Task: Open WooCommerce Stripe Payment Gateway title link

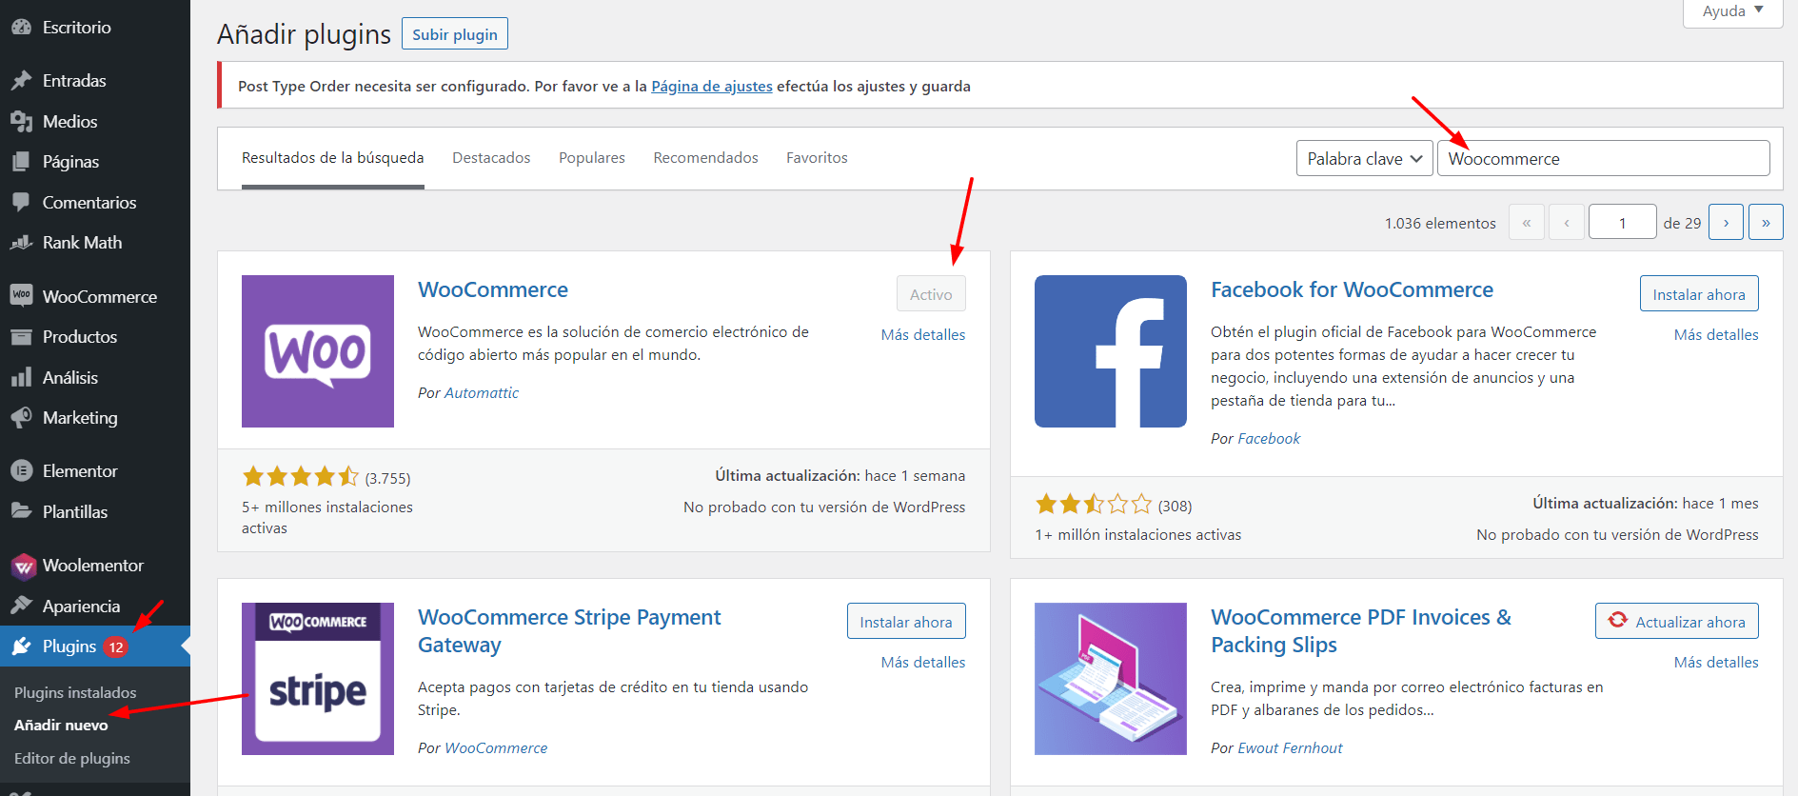Action: point(569,631)
